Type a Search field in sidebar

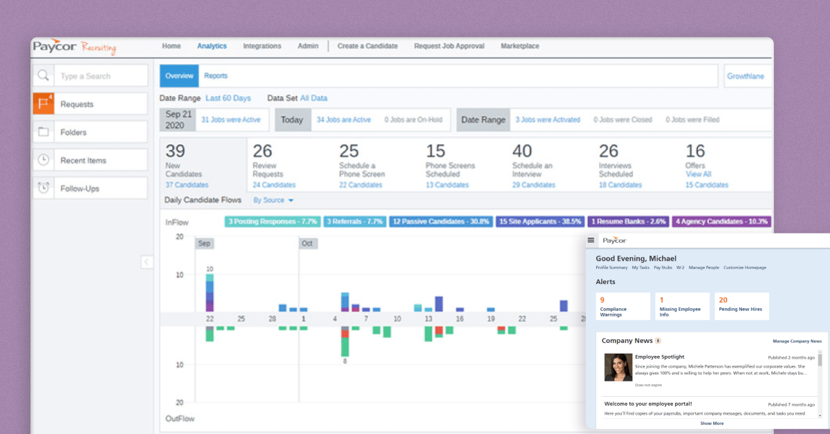click(101, 76)
